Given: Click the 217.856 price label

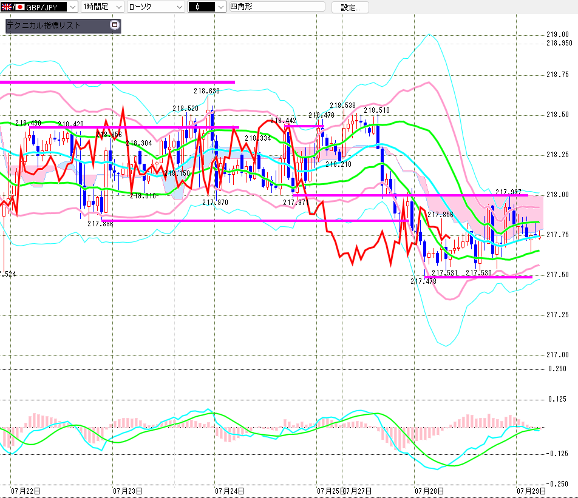Looking at the screenshot, I should point(441,214).
